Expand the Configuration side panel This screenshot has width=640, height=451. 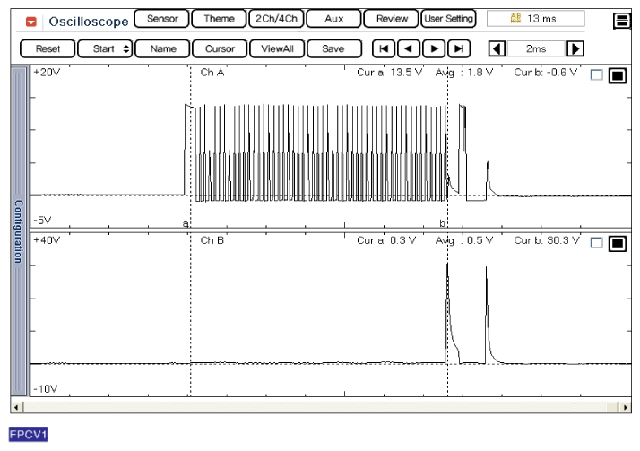pos(19,230)
